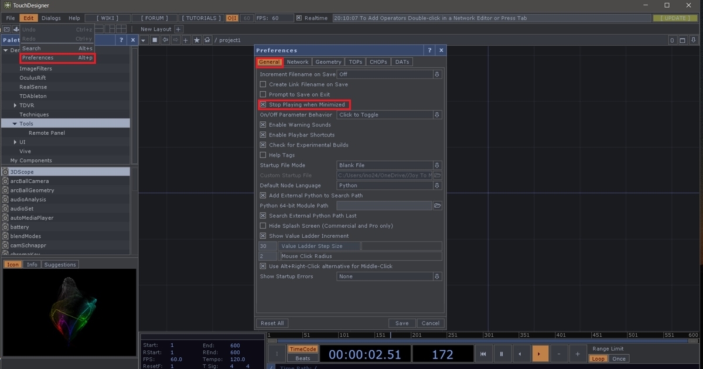Click Save in Preferences dialog
The height and width of the screenshot is (369, 703).
(402, 323)
